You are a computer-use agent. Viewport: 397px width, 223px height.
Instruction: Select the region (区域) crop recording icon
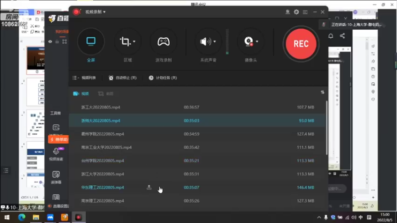click(126, 42)
